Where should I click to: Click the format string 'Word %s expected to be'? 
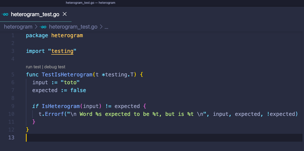click(x=114, y=114)
